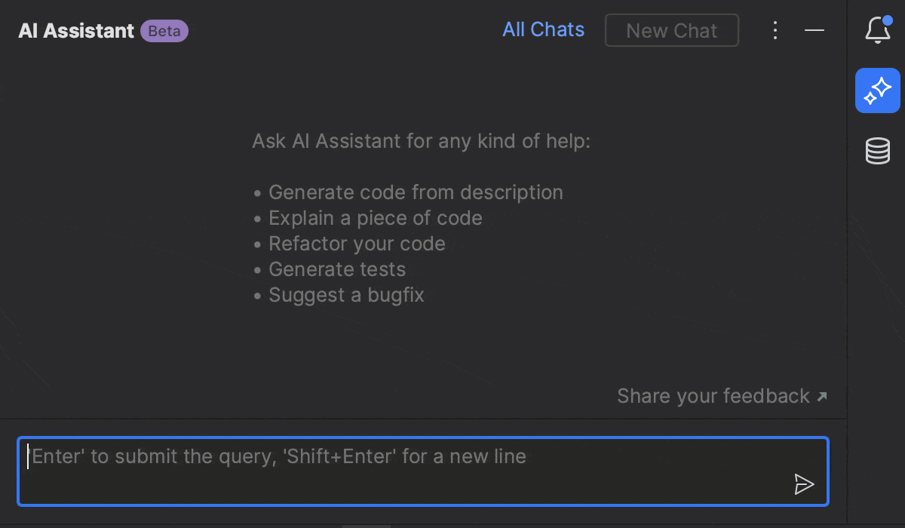Hide the AI Assistant panel with dash icon

tap(814, 31)
